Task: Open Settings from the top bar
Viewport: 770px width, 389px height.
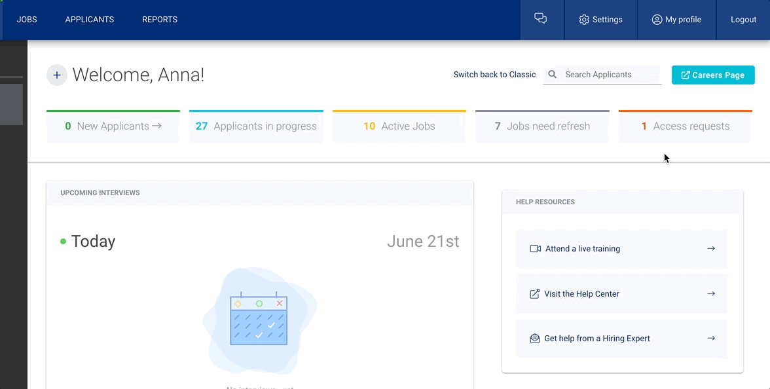Action: (600, 20)
